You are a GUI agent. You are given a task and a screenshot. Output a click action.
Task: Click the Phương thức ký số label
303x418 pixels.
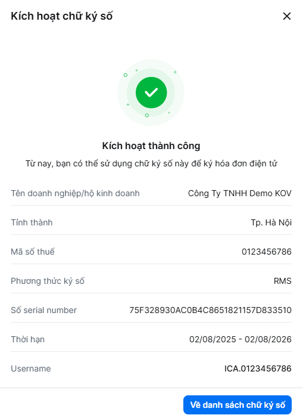click(x=48, y=281)
